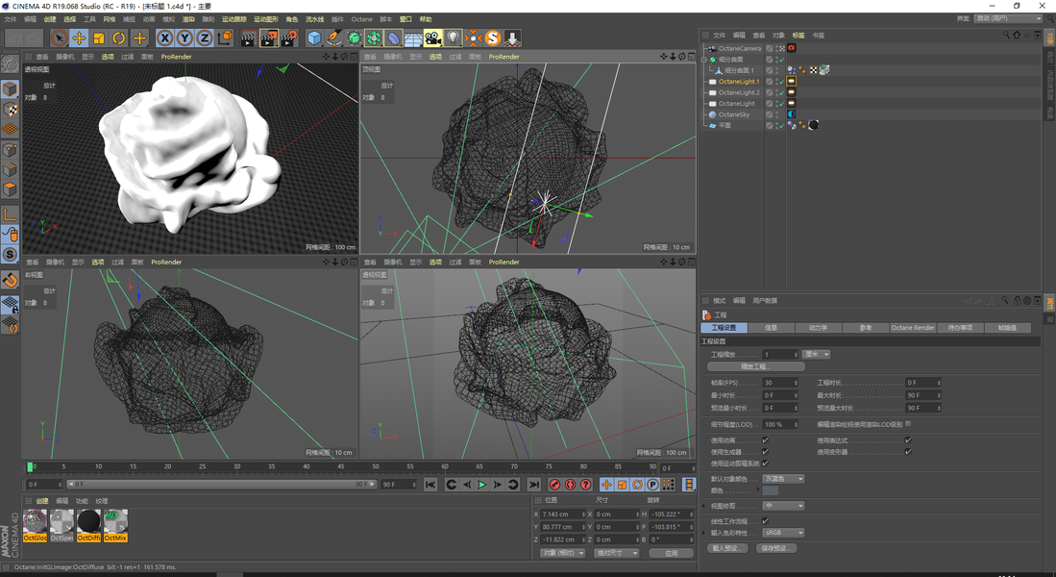Toggle 使用动画 checkbox
This screenshot has width=1056, height=577.
[x=765, y=440]
